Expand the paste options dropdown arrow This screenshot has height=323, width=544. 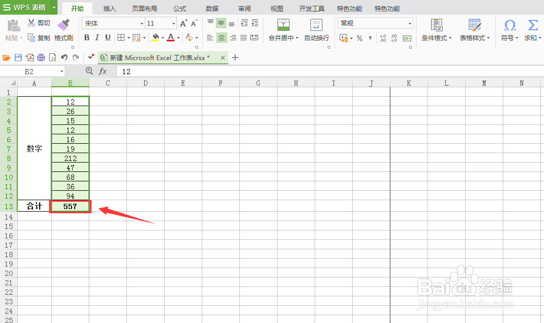(x=21, y=38)
